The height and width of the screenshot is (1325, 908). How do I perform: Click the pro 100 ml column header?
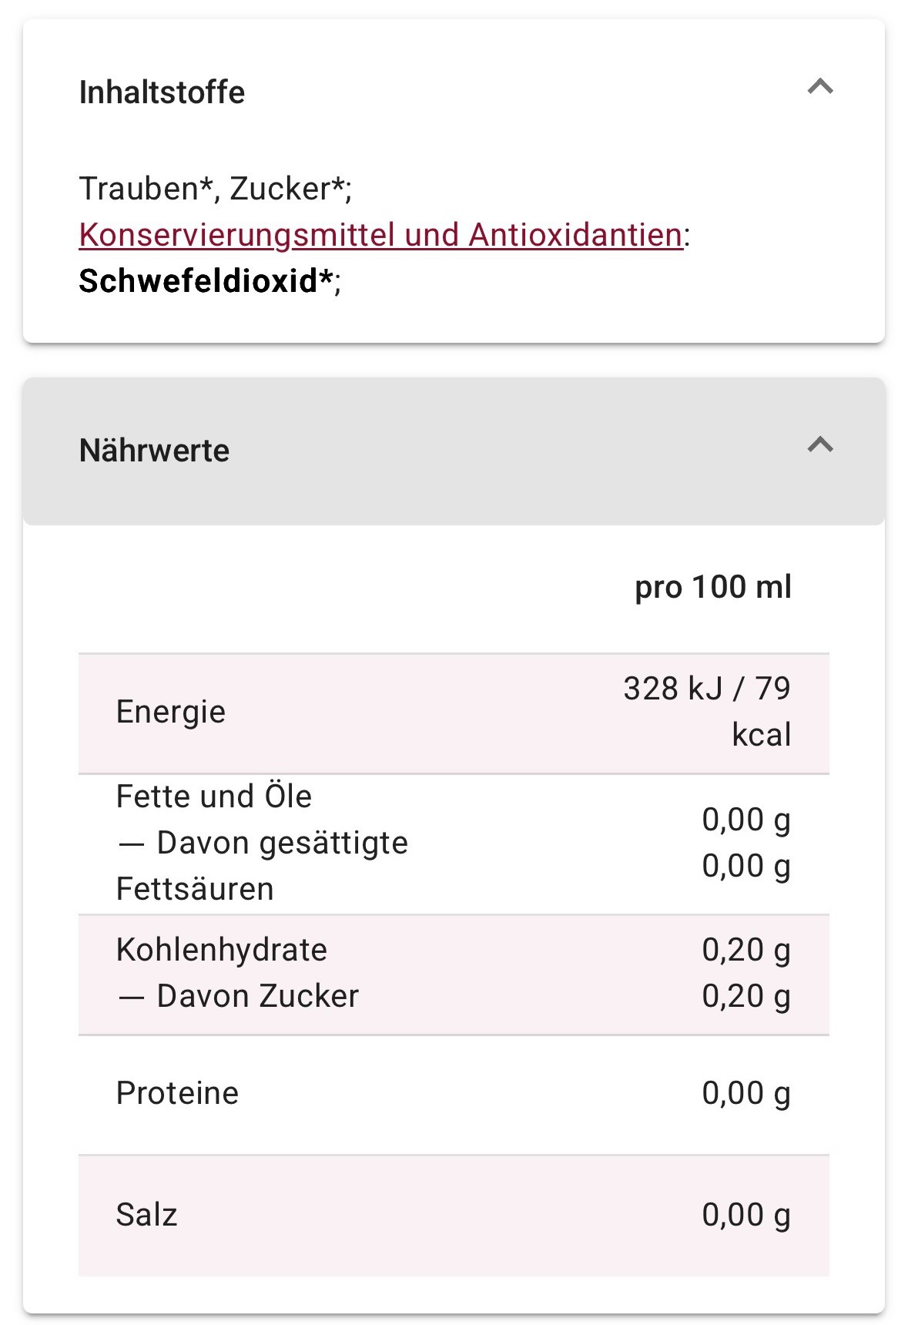click(713, 587)
